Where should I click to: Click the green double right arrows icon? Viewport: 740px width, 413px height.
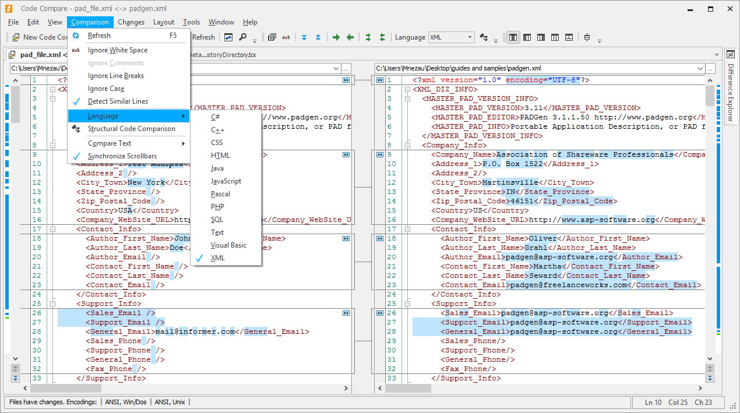tap(368, 37)
